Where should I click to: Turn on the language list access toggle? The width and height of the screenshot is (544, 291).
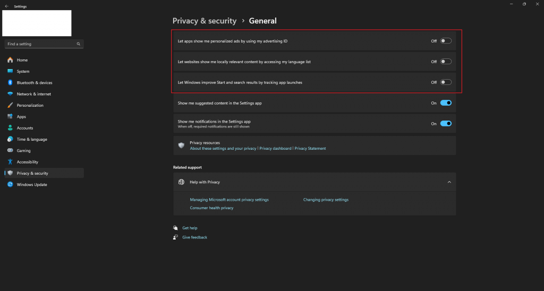446,62
